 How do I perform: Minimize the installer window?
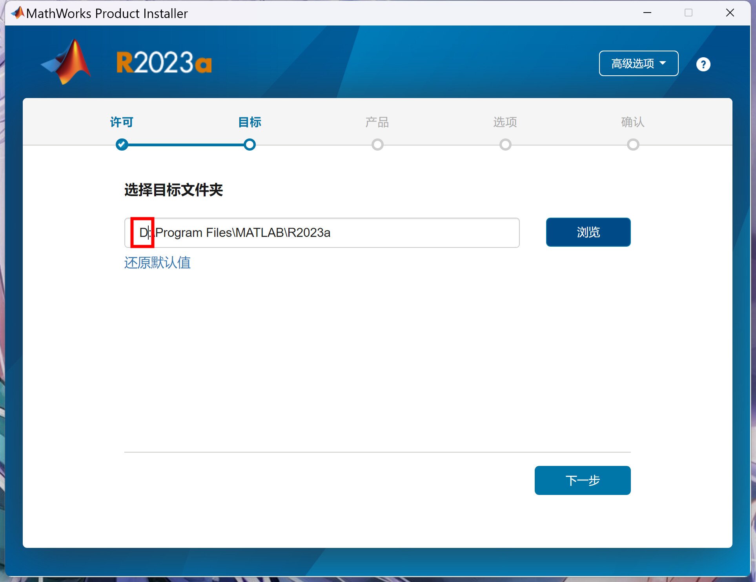647,13
